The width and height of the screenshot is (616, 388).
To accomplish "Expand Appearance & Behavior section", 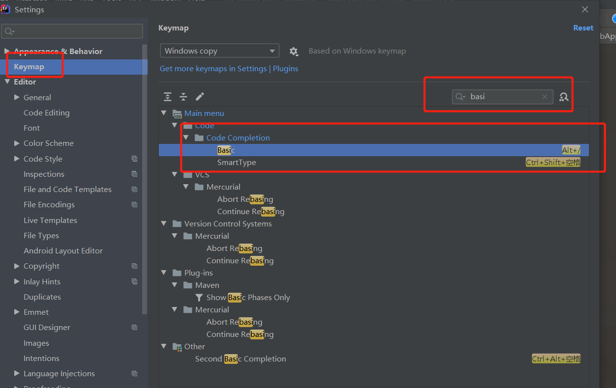I will pyautogui.click(x=7, y=51).
